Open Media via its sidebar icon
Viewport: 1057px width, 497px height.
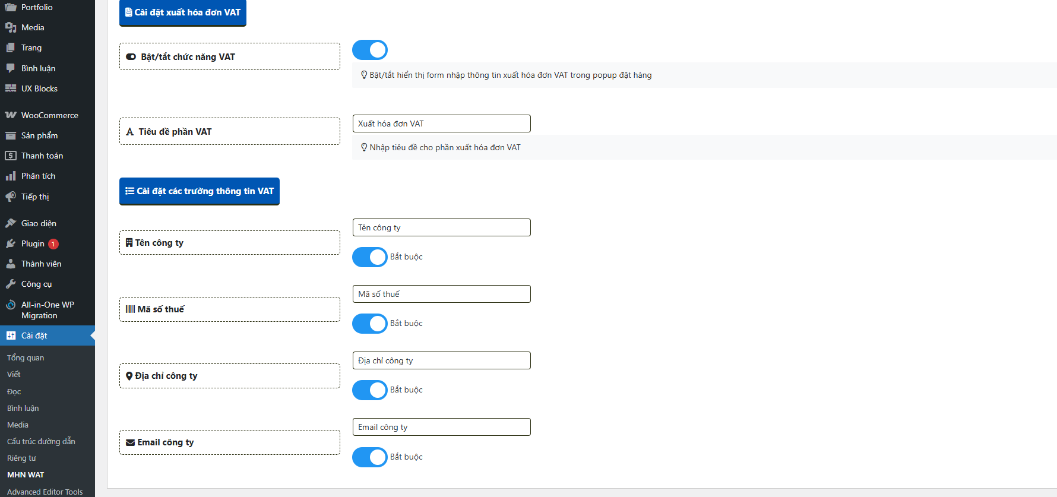pos(11,27)
